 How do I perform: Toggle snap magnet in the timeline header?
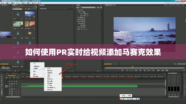coord(10,77)
